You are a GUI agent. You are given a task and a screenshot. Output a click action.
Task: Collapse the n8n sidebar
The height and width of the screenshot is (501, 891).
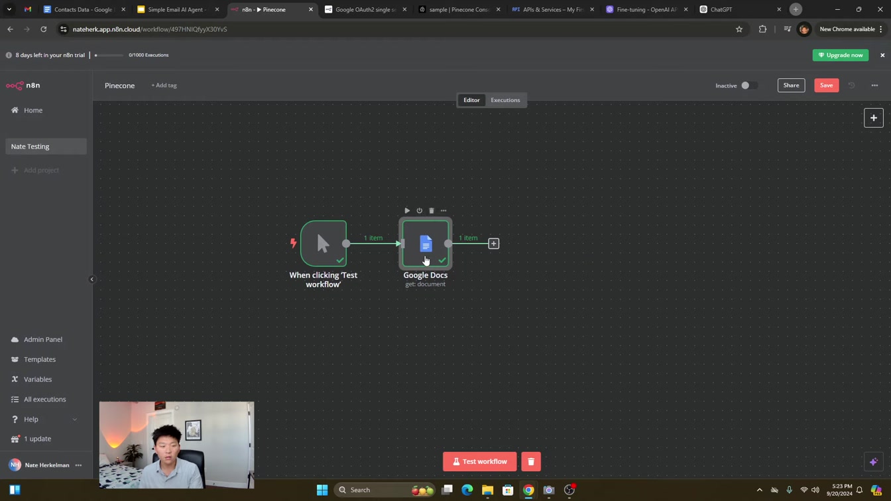tap(92, 279)
